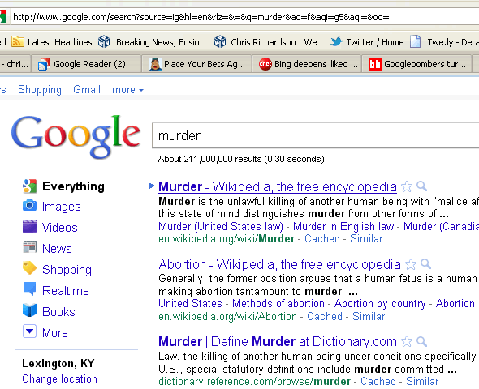
Task: Switch to the Google Reader (2) tab
Action: 86,64
